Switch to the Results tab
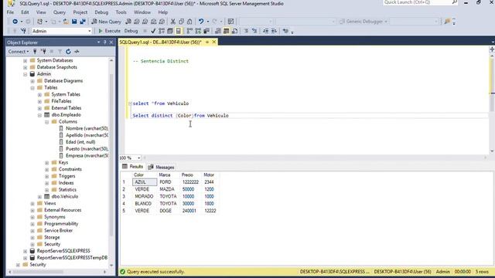 click(x=133, y=167)
